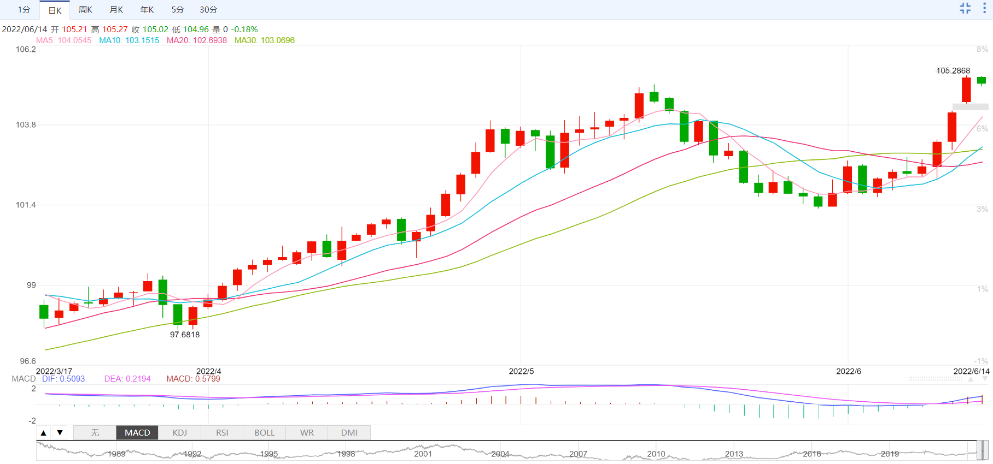Show the KDJ indicator
993x464 pixels.
(180, 433)
